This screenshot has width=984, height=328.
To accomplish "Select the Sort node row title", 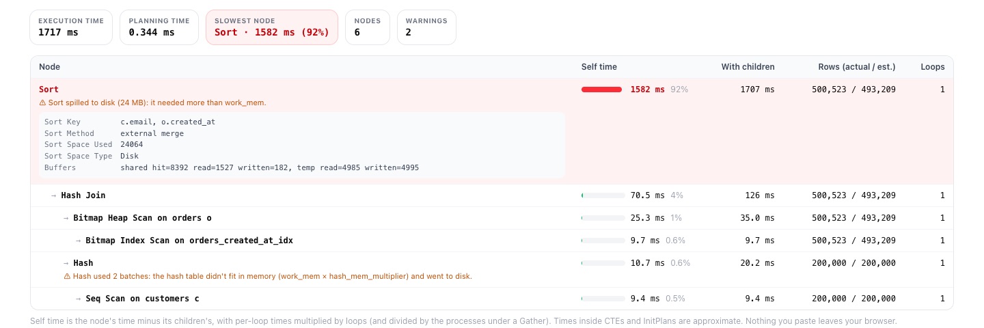I will click(x=49, y=90).
